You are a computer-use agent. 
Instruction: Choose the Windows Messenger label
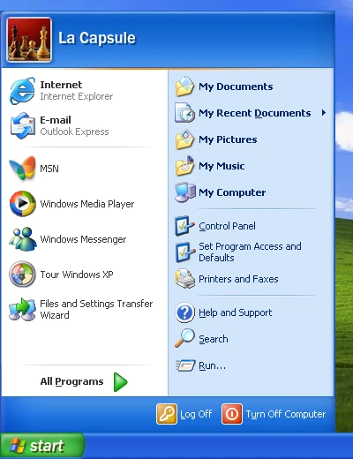tap(83, 239)
